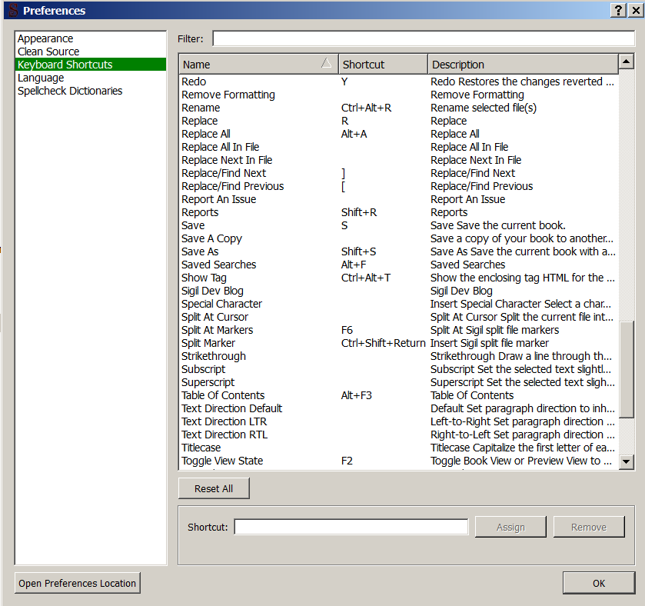Click 'Insert Sigil split file marker' description
Image resolution: width=645 pixels, height=606 pixels.
tap(490, 343)
